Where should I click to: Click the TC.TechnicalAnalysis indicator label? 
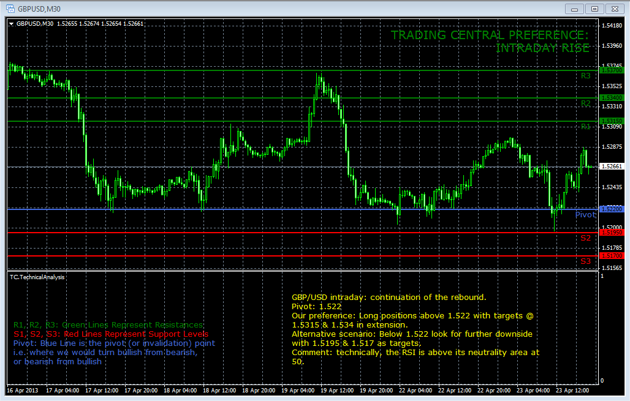pyautogui.click(x=37, y=277)
